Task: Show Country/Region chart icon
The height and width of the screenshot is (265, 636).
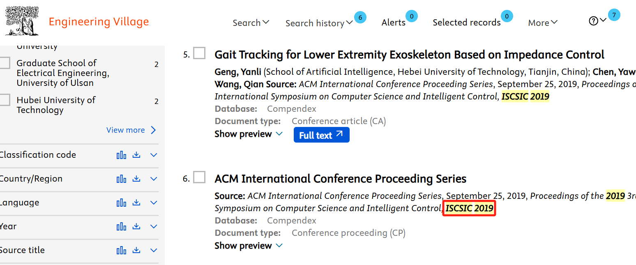Action: click(121, 179)
